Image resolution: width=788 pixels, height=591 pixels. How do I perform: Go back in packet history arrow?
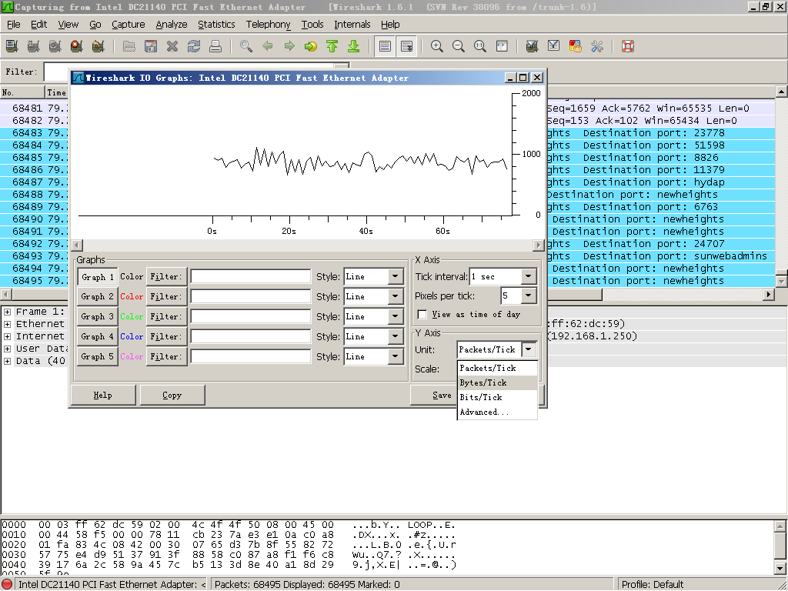(267, 46)
